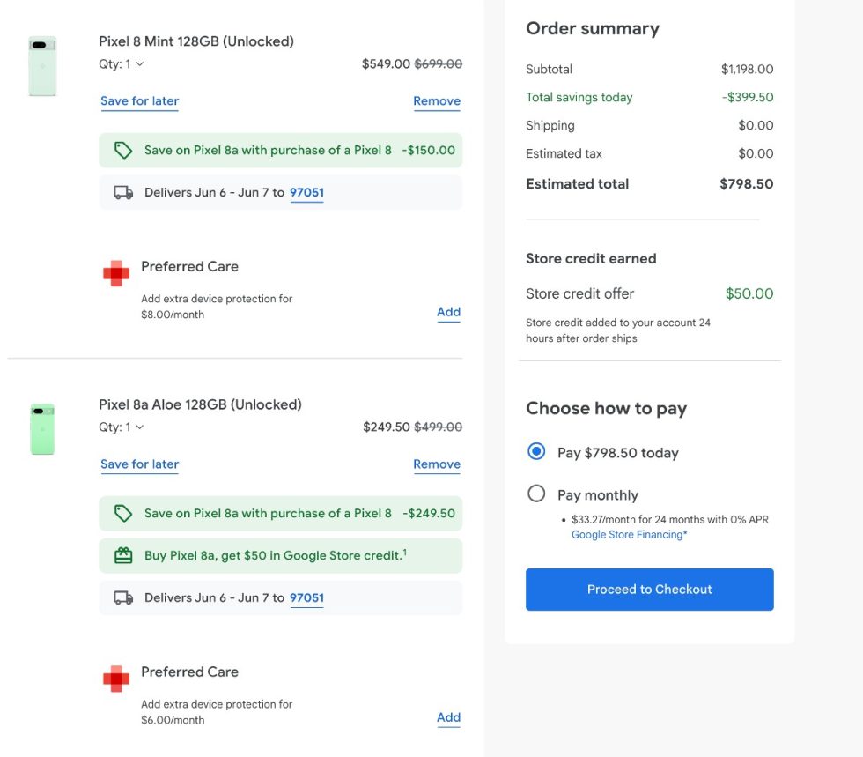
Task: Open quantity dropdown for Pixel 8a Aloe
Action: 122,427
